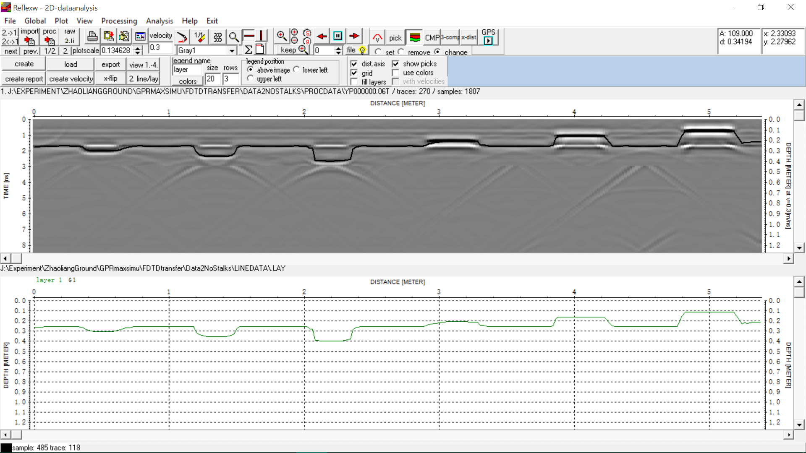Increase plotscale with the stepper arrow
The image size is (806, 453).
click(x=138, y=47)
